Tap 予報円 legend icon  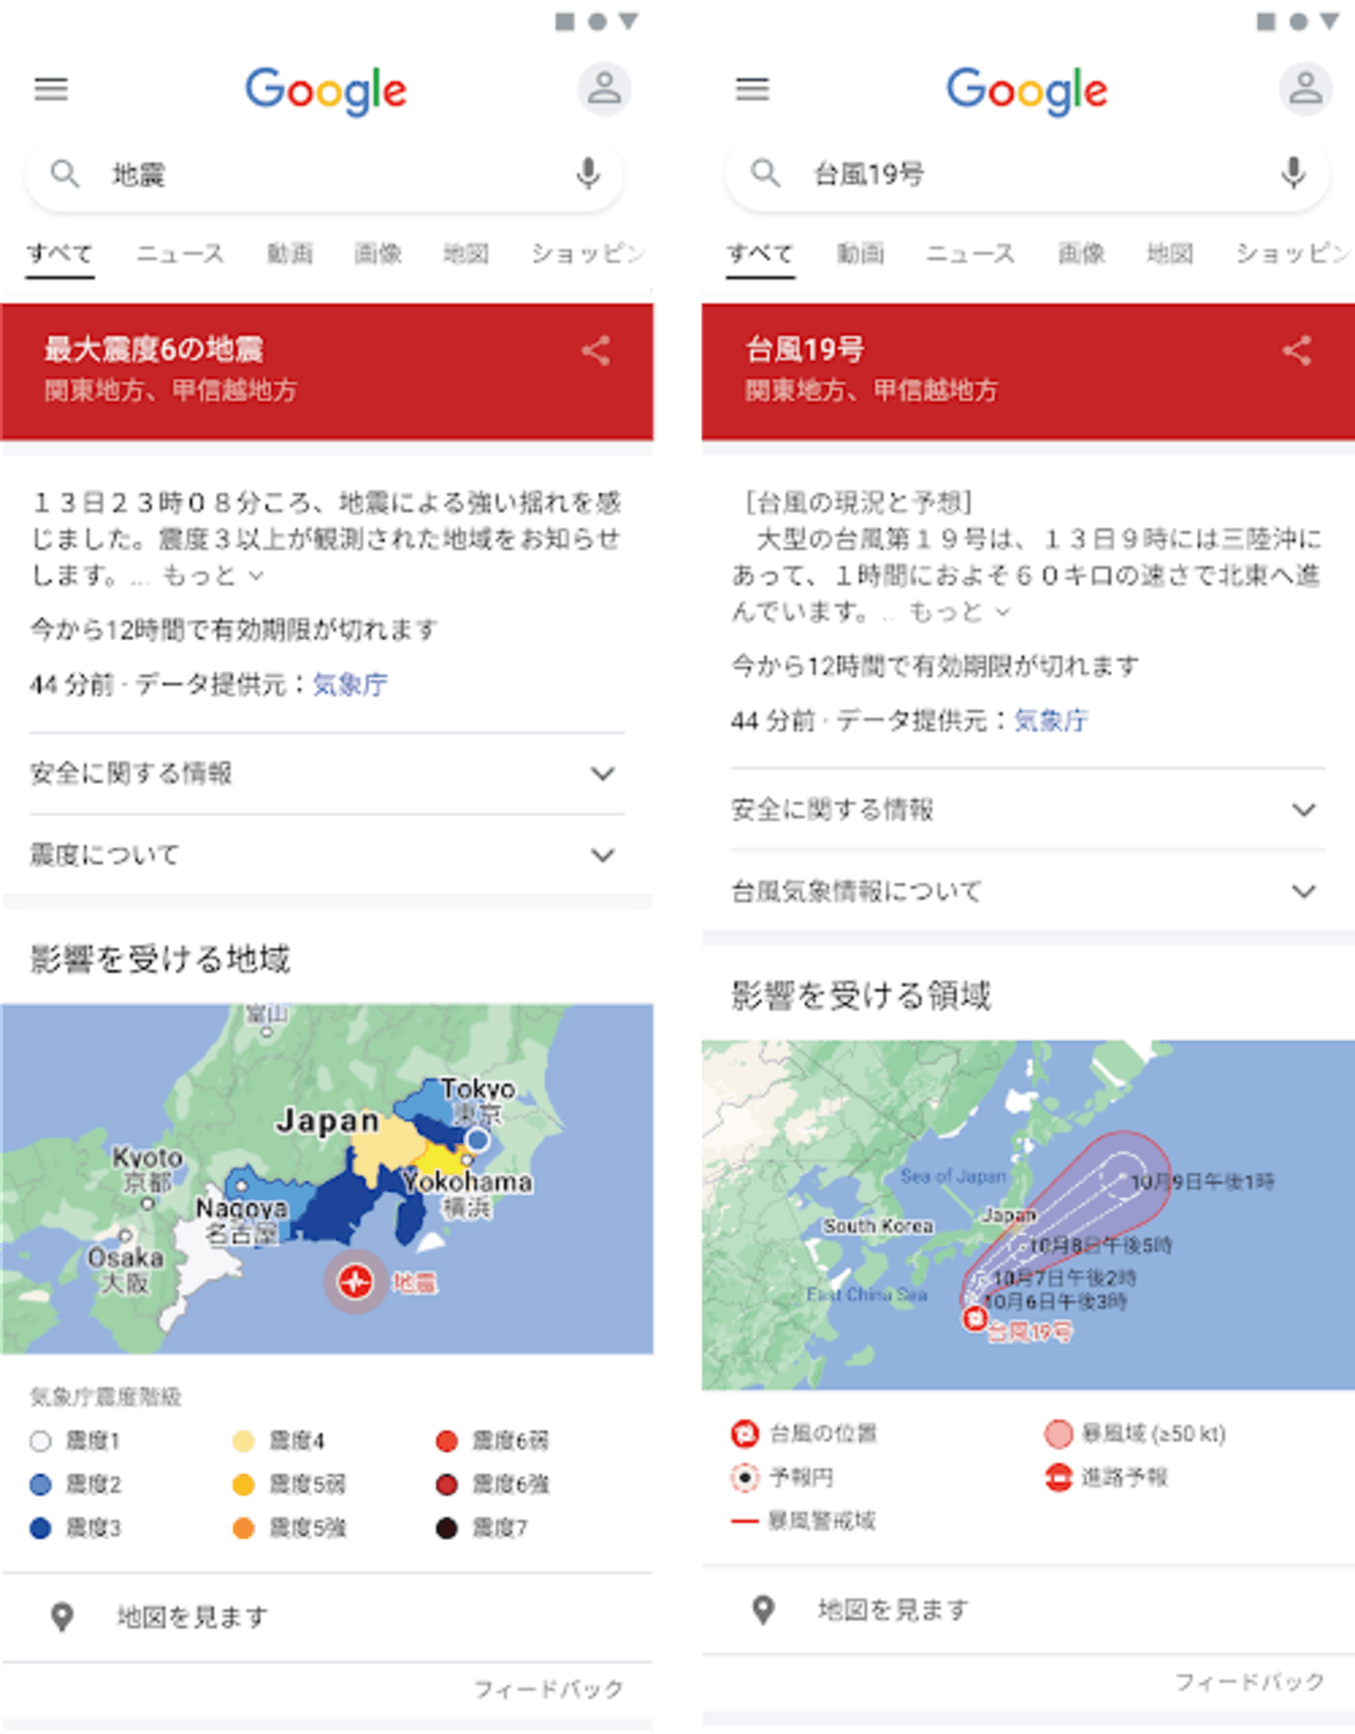tap(744, 1477)
